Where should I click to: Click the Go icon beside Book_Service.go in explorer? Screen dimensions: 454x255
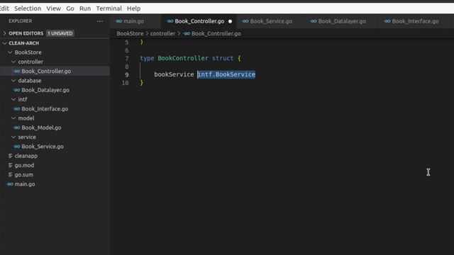pyautogui.click(x=17, y=147)
